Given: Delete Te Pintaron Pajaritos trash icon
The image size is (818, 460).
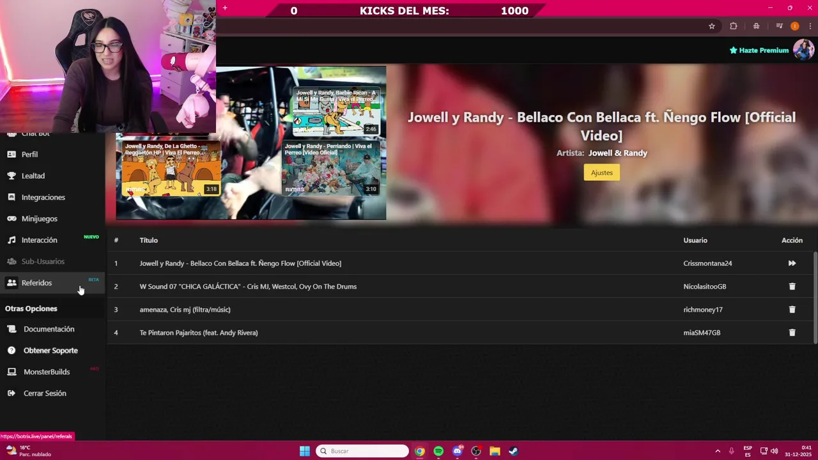Looking at the screenshot, I should [x=792, y=332].
